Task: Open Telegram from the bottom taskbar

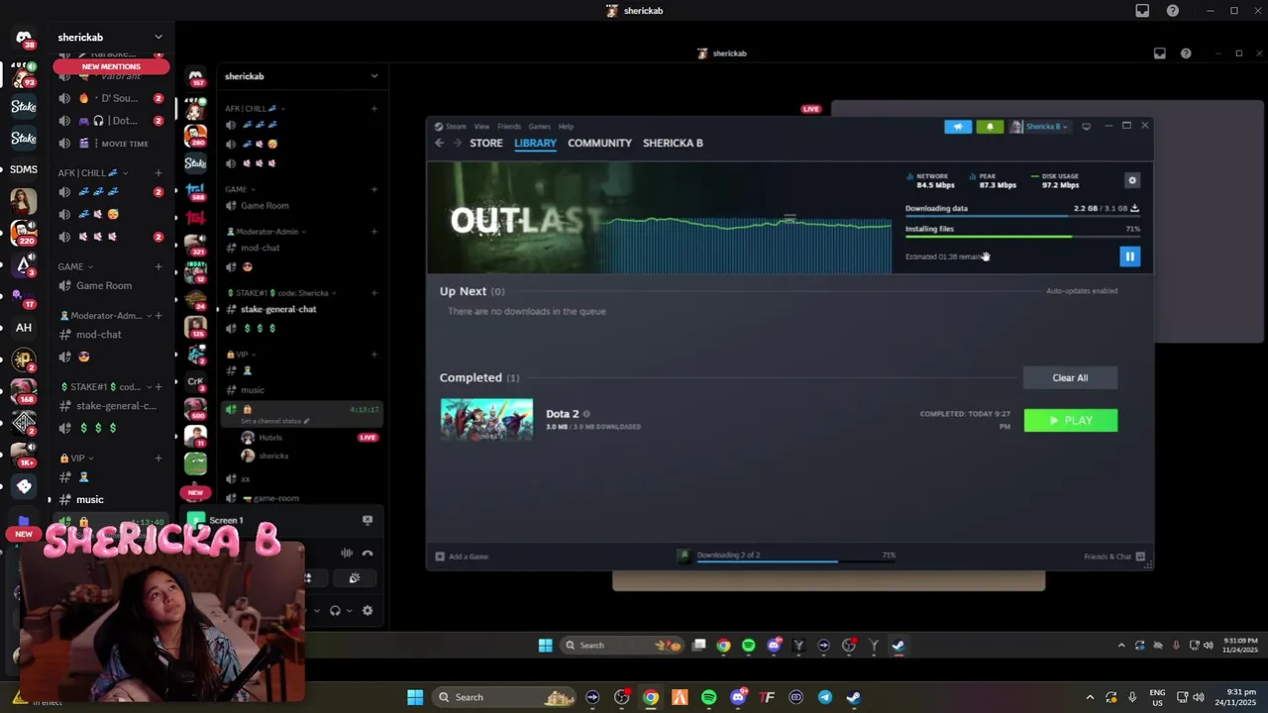Action: [x=824, y=697]
